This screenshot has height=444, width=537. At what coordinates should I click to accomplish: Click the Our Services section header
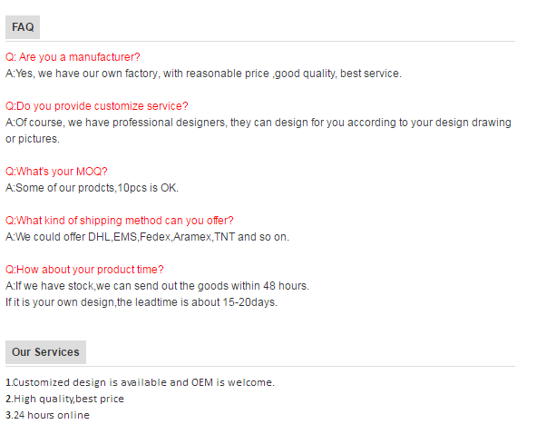pos(45,352)
